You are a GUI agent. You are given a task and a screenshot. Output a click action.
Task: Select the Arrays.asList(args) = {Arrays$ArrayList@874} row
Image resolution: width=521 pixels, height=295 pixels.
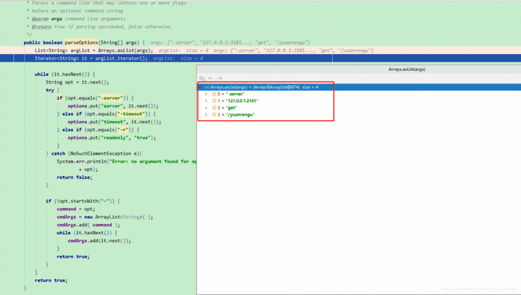coord(359,87)
